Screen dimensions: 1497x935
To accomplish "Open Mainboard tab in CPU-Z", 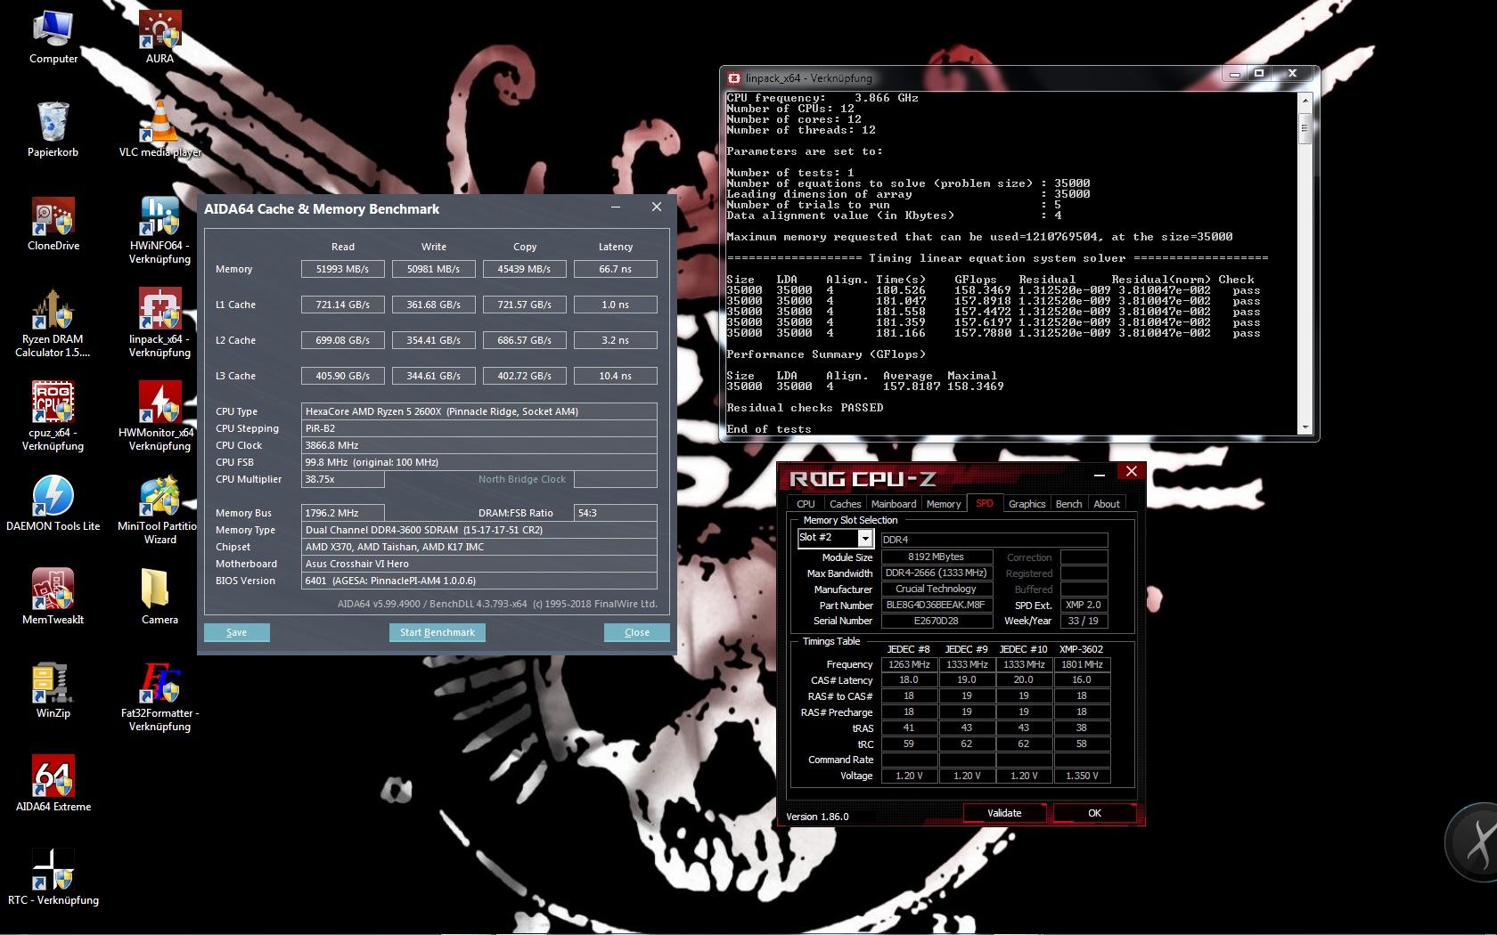I will 894,504.
